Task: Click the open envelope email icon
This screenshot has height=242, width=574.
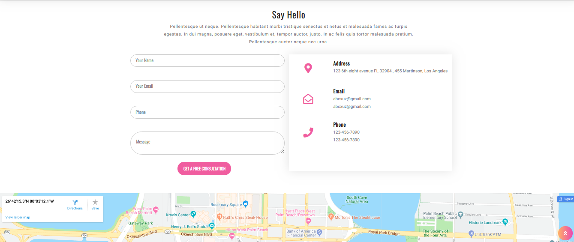Action: [308, 99]
